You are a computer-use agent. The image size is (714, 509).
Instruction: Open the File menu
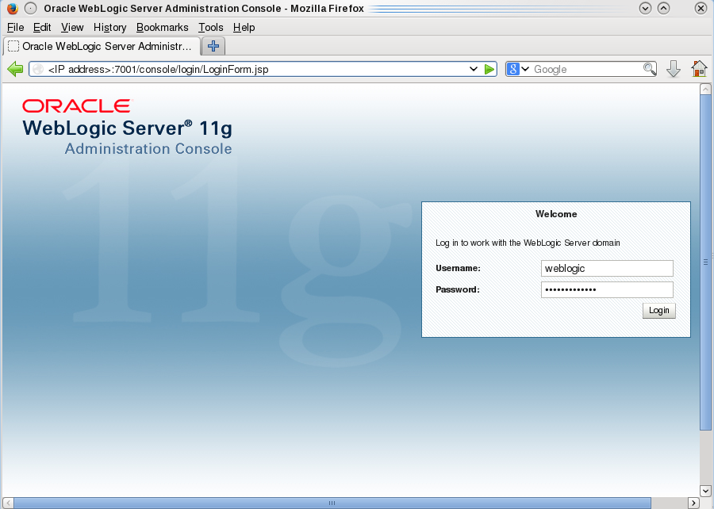point(16,27)
